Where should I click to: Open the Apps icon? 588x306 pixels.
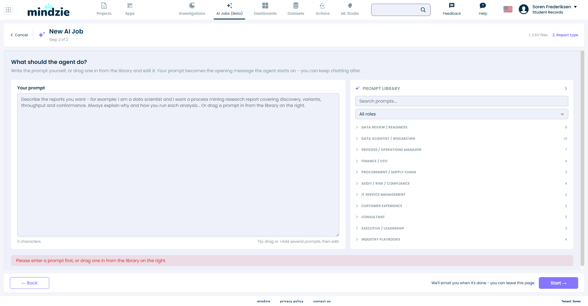pos(130,6)
